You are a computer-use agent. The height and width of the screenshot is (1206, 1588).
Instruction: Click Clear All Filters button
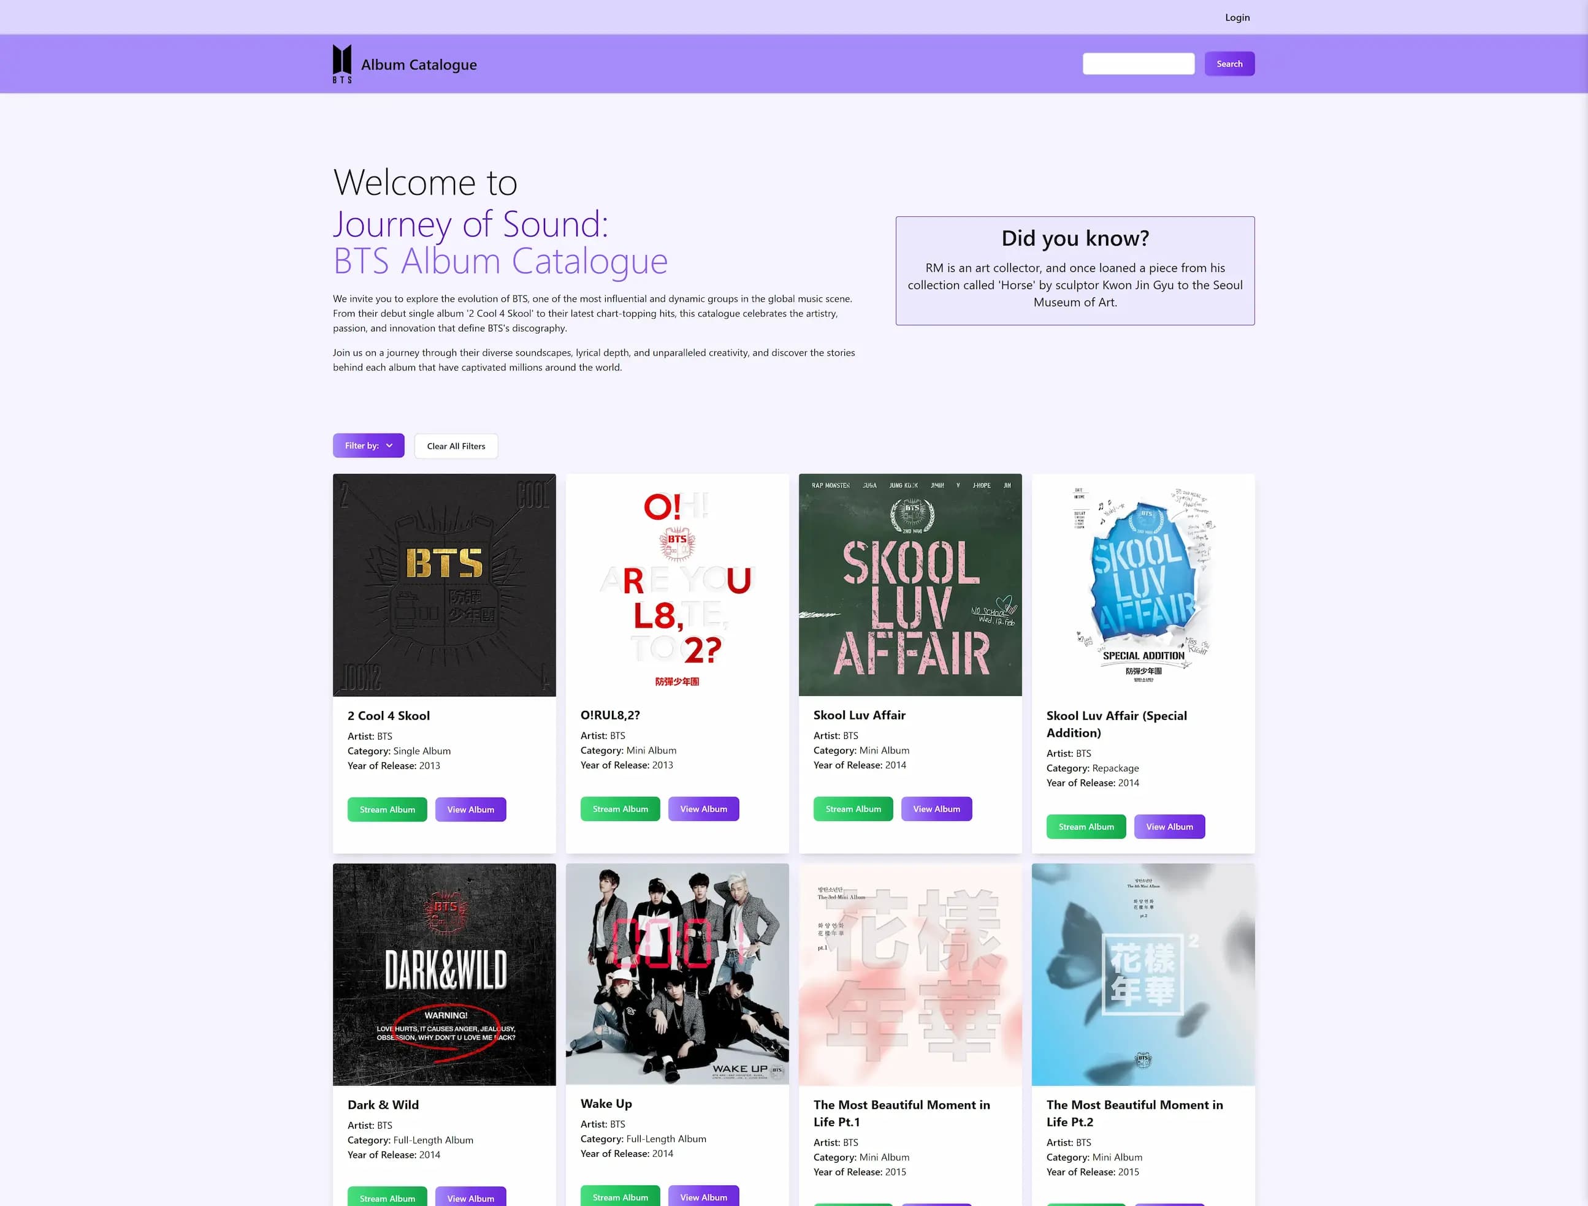455,446
